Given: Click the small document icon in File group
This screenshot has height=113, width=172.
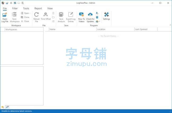Looking at the screenshot, I should (x=53, y=13).
